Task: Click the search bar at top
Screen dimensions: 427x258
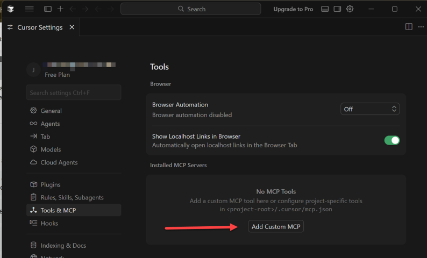Action: point(190,9)
